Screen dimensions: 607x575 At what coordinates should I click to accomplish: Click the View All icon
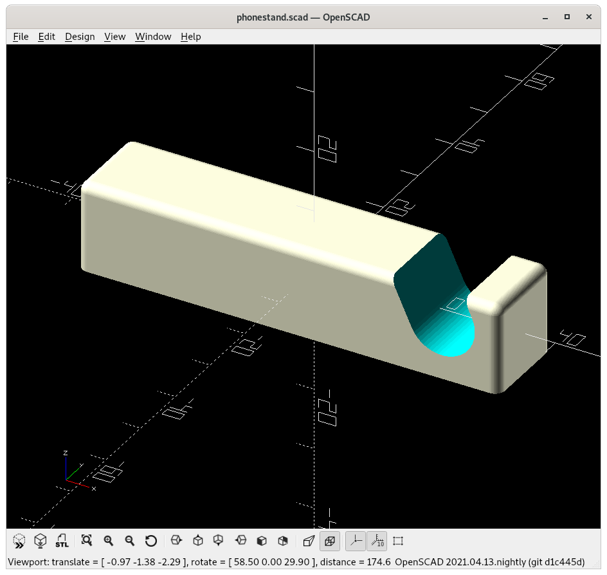[87, 541]
